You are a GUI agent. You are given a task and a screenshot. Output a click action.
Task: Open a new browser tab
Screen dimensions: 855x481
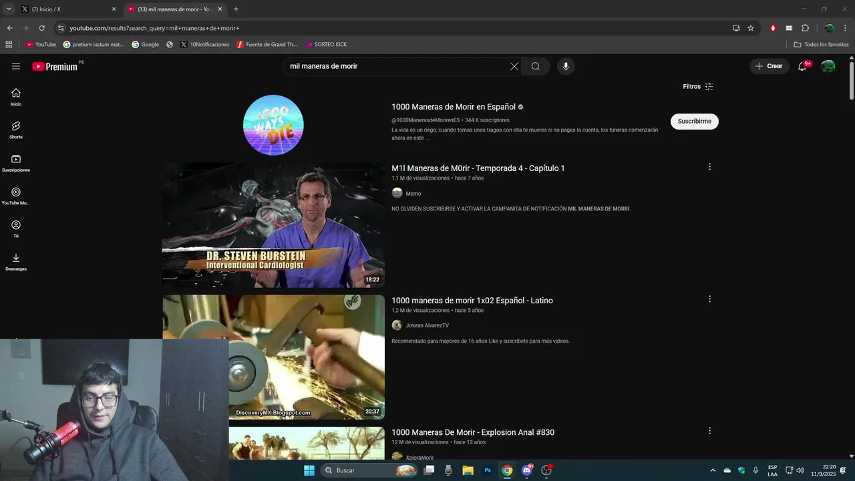[x=236, y=9]
